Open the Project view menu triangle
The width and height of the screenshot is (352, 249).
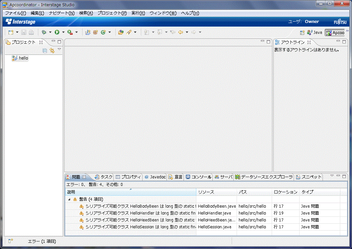pos(59,49)
